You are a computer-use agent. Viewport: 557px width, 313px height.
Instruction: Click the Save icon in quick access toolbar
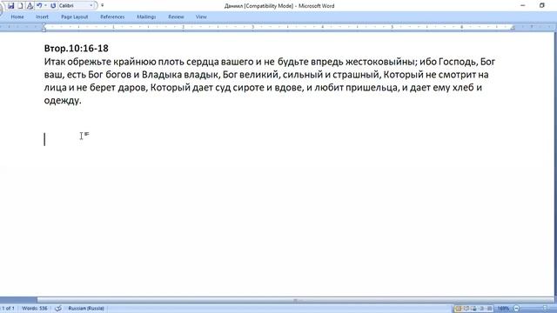10,6
